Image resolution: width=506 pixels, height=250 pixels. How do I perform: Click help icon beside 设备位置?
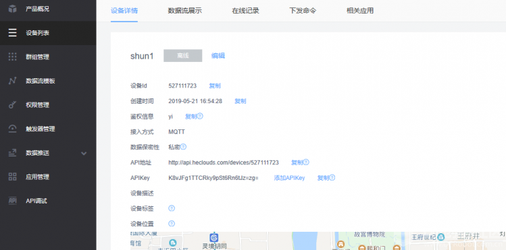point(172,224)
